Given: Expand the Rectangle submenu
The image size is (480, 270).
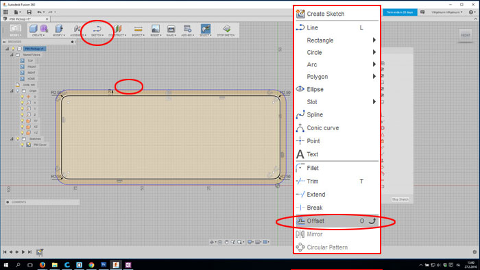Looking at the screenshot, I should [x=337, y=40].
